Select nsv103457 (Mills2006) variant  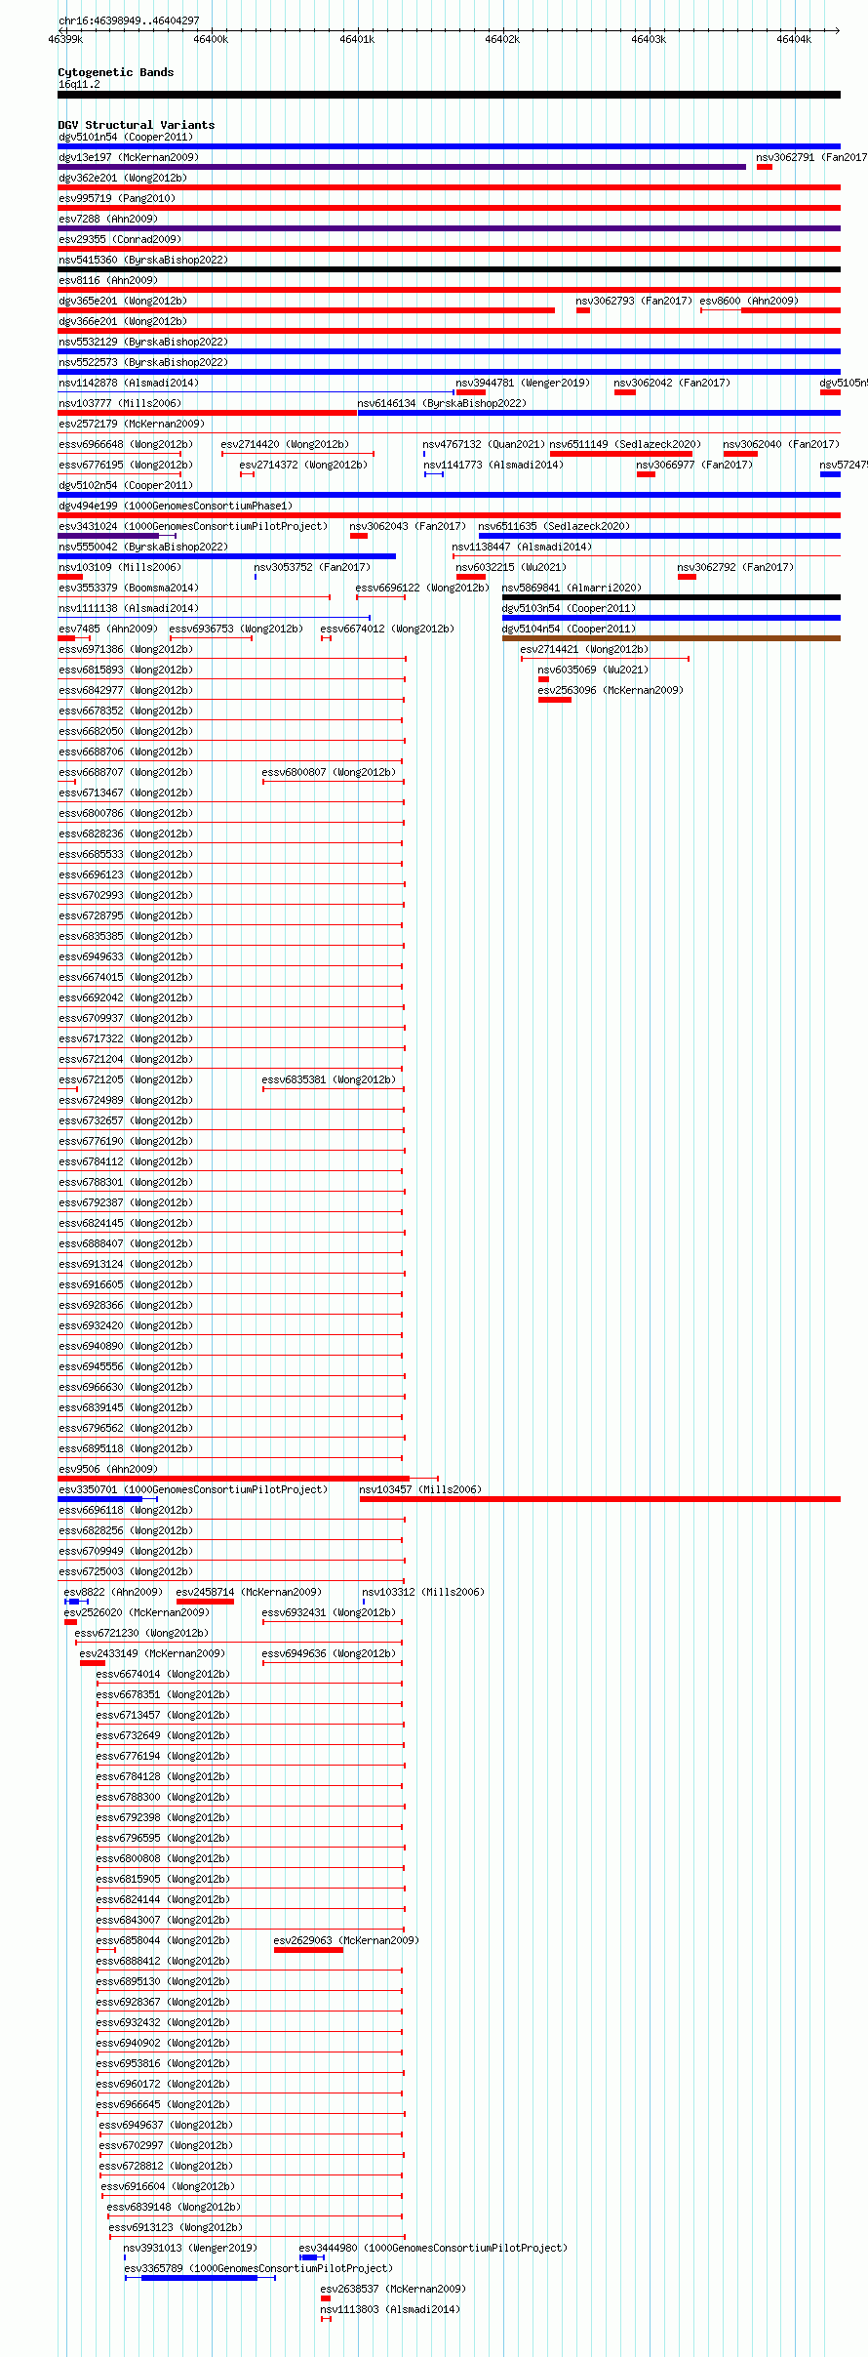600,1499
